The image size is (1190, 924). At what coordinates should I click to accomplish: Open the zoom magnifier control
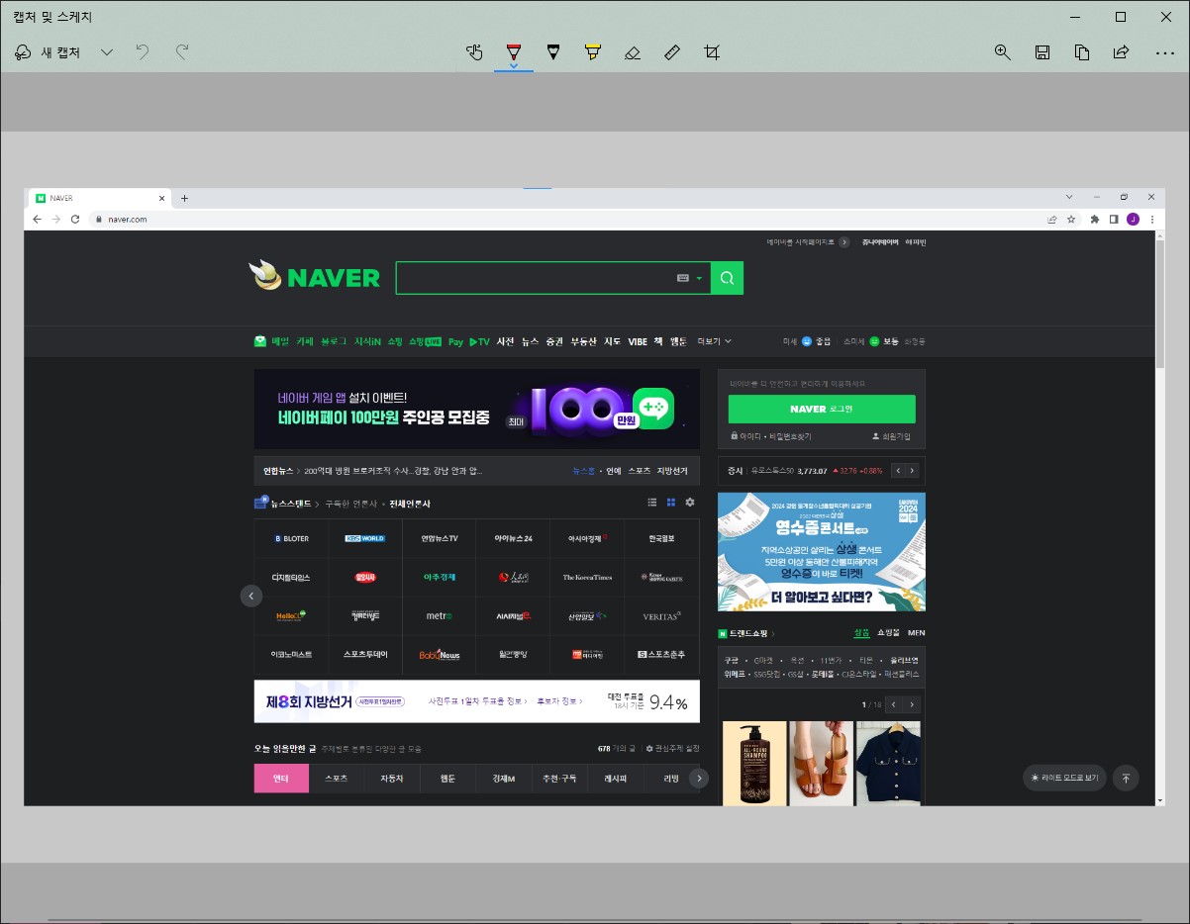(x=1002, y=52)
